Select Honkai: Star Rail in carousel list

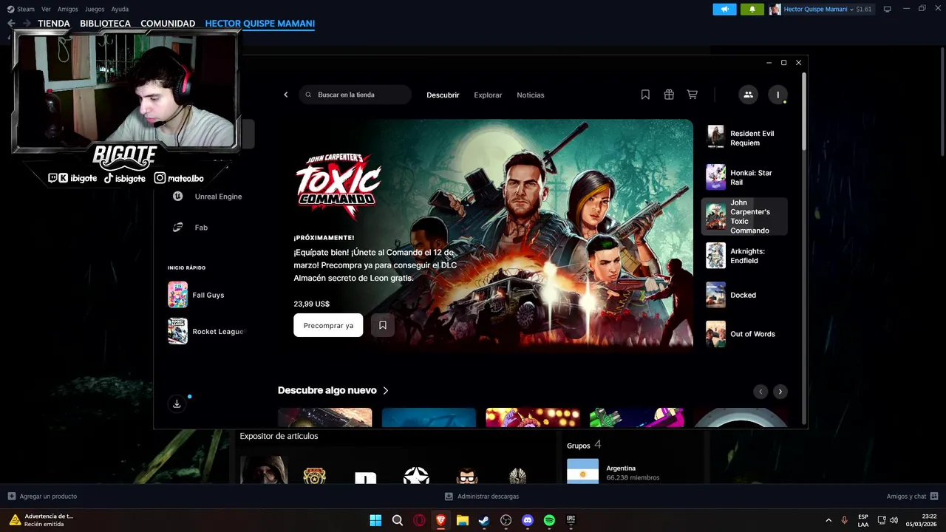744,177
